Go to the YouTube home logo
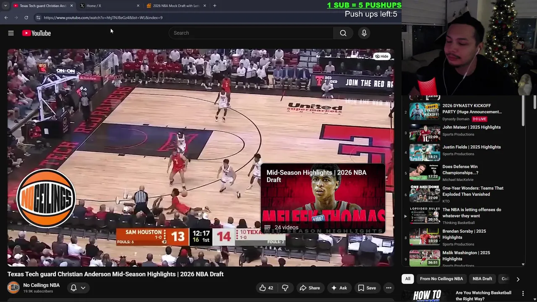The width and height of the screenshot is (537, 302). pos(36,33)
